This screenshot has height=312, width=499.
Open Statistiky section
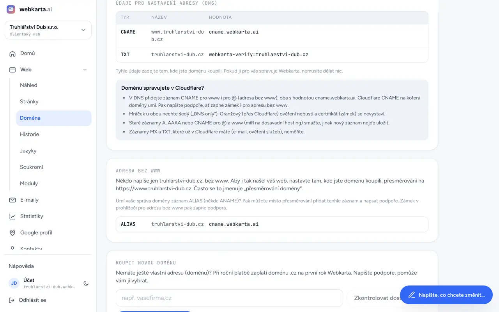[48, 216]
